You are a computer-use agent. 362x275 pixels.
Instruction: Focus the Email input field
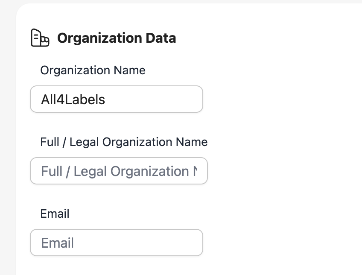116,243
